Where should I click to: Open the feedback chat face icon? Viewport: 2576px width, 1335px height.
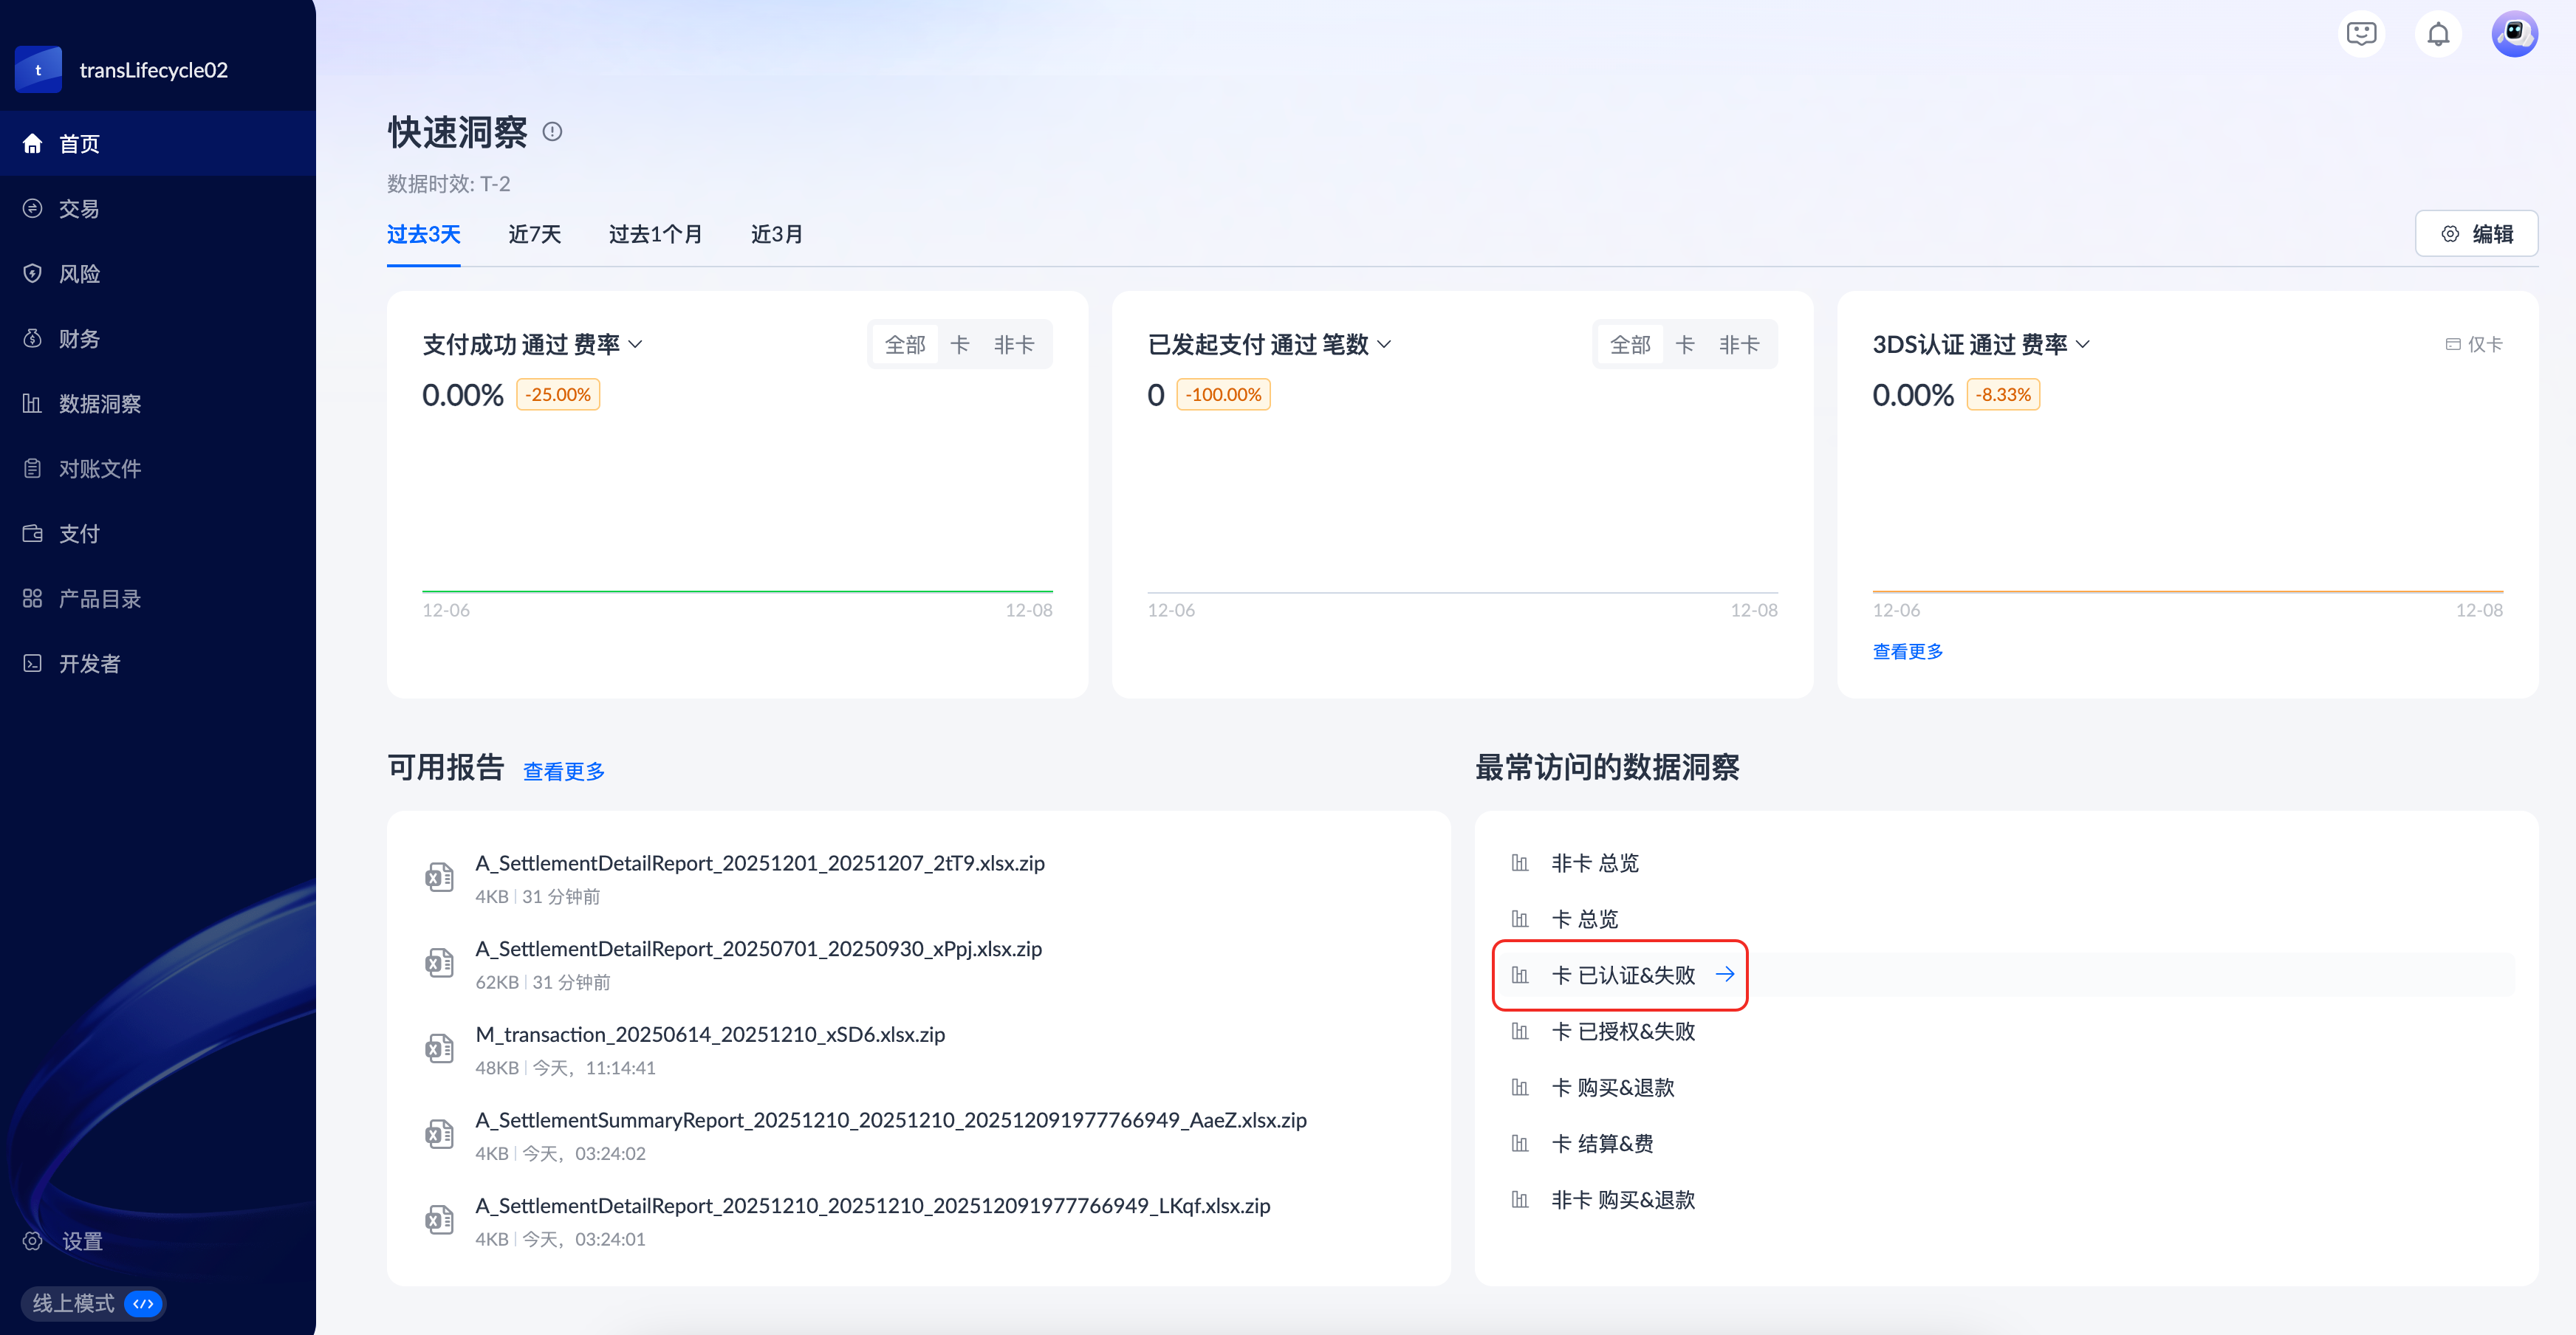(x=2361, y=35)
